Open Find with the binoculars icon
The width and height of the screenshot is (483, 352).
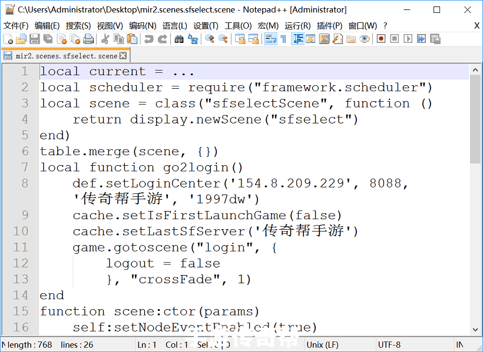pos(179,39)
